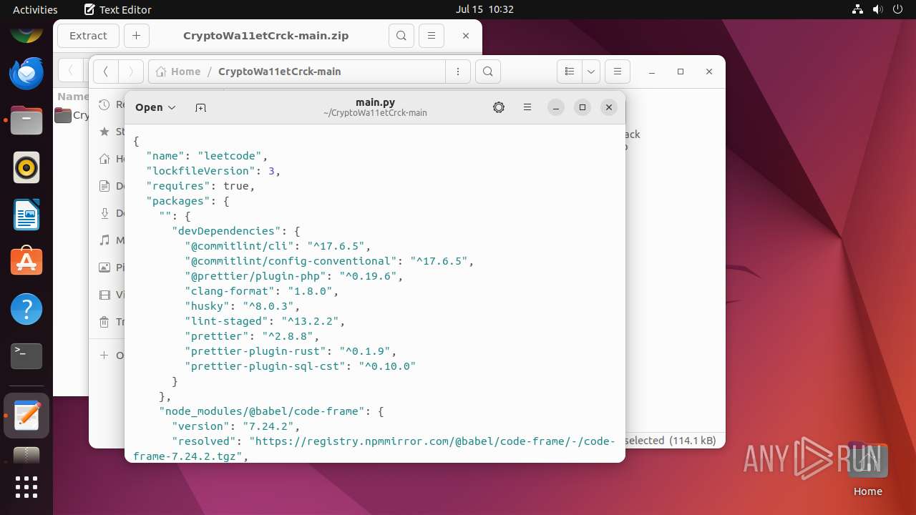The height and width of the screenshot is (515, 916).
Task: Click Home in Files path bar
Action: 178,72
